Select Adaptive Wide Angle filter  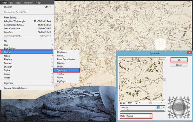[27, 21]
